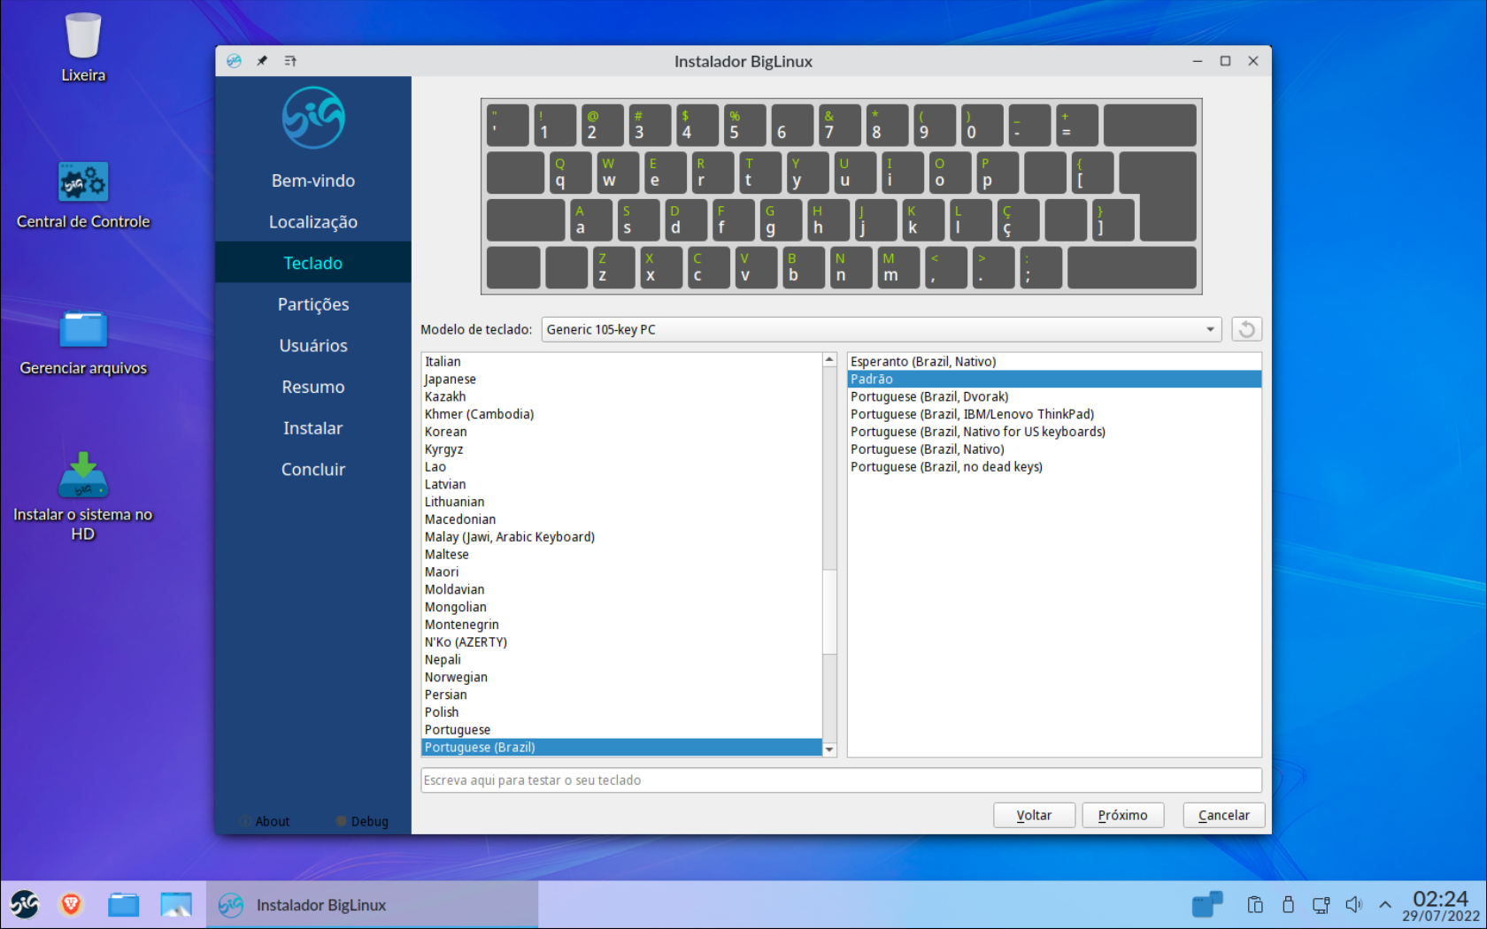Select N'Ko (AZERTY) layout
The height and width of the screenshot is (929, 1487).
click(x=621, y=642)
